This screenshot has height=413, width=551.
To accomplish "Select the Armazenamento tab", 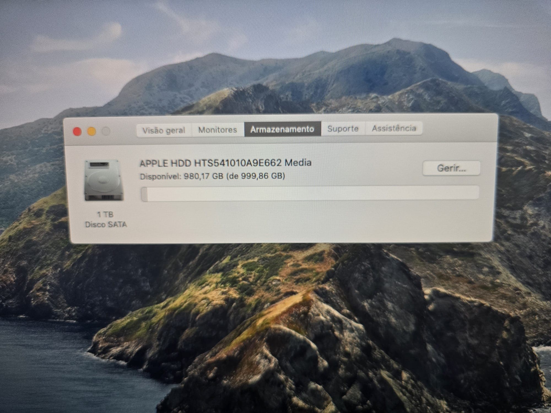I will pos(282,129).
